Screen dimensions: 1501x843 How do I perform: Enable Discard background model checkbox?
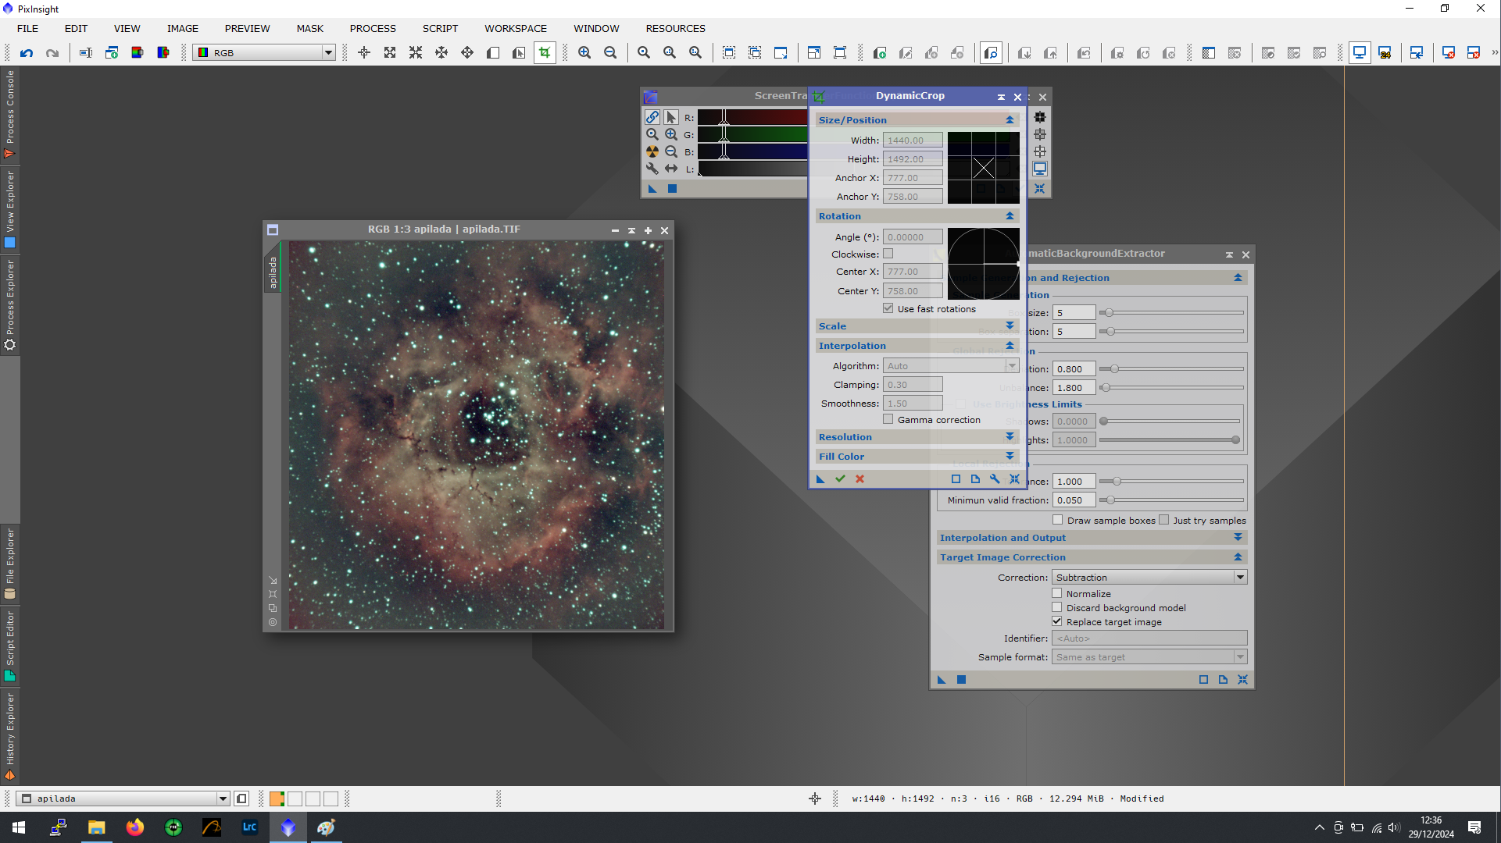1057,607
